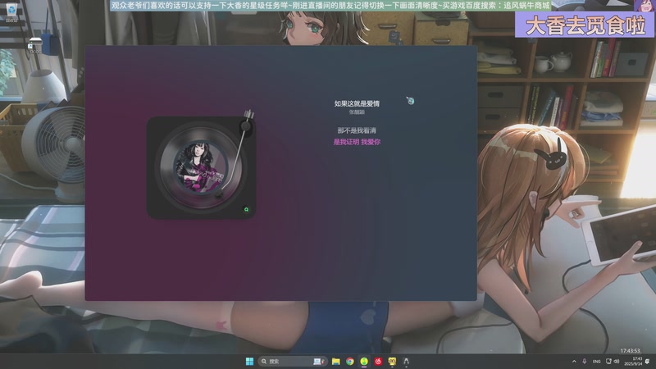
Task: Click the taskbar search box 搜索
Action: [292, 362]
